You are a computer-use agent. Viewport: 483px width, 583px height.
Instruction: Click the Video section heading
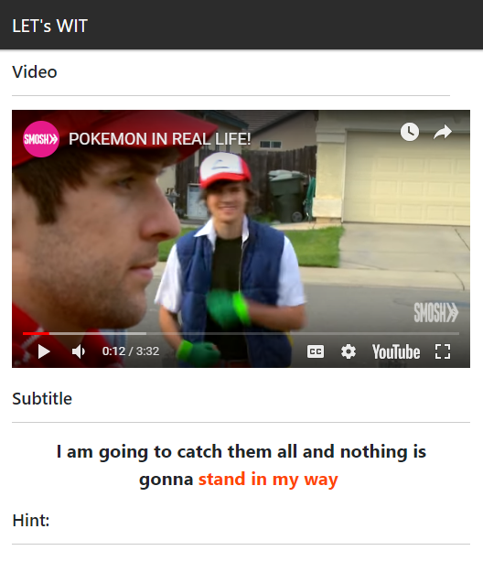(x=35, y=71)
